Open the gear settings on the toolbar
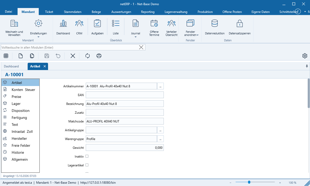 pyautogui.click(x=305, y=56)
